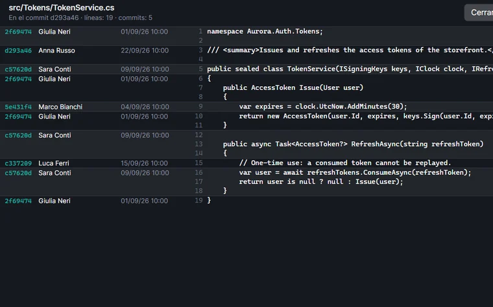Open commit 2f69474 on line 10 row
The width and height of the screenshot is (493, 307).
pyautogui.click(x=18, y=117)
